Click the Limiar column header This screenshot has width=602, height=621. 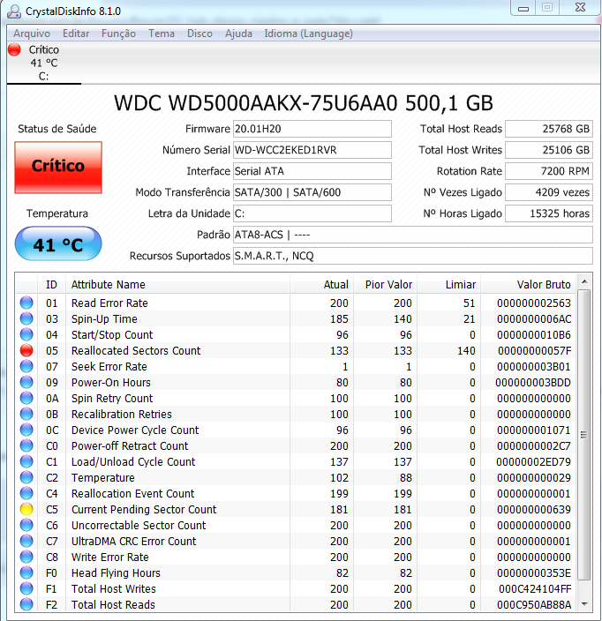pyautogui.click(x=448, y=284)
